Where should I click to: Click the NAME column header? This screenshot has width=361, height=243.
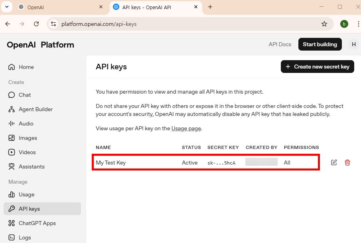point(103,147)
